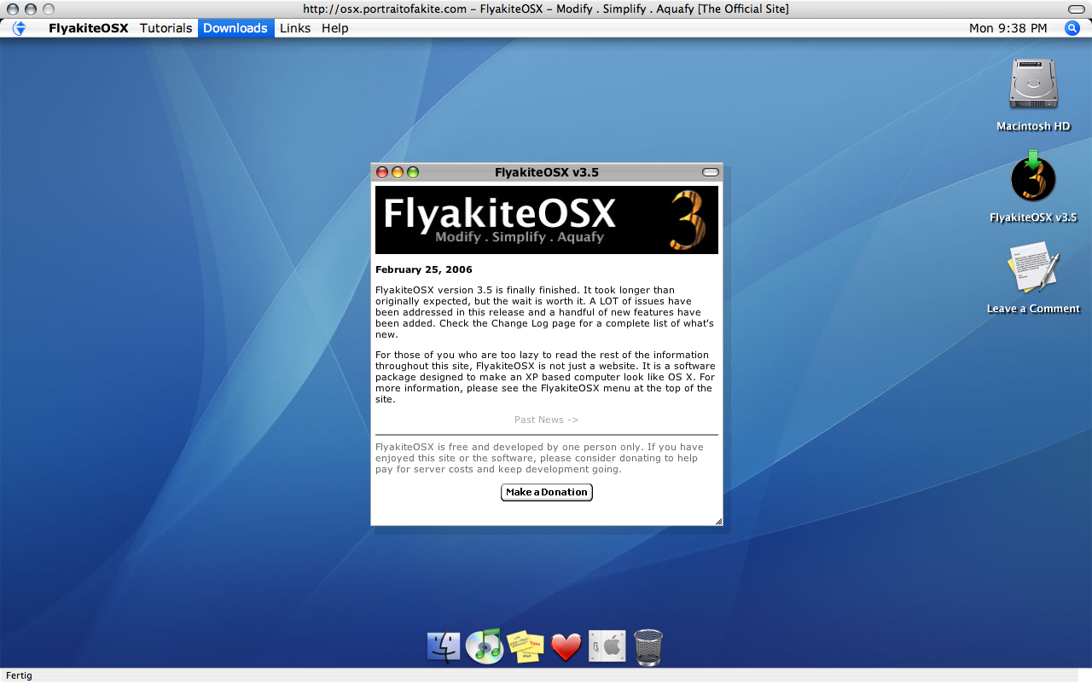Viewport: 1092px width, 683px height.
Task: Follow the Past News link
Action: pos(547,420)
